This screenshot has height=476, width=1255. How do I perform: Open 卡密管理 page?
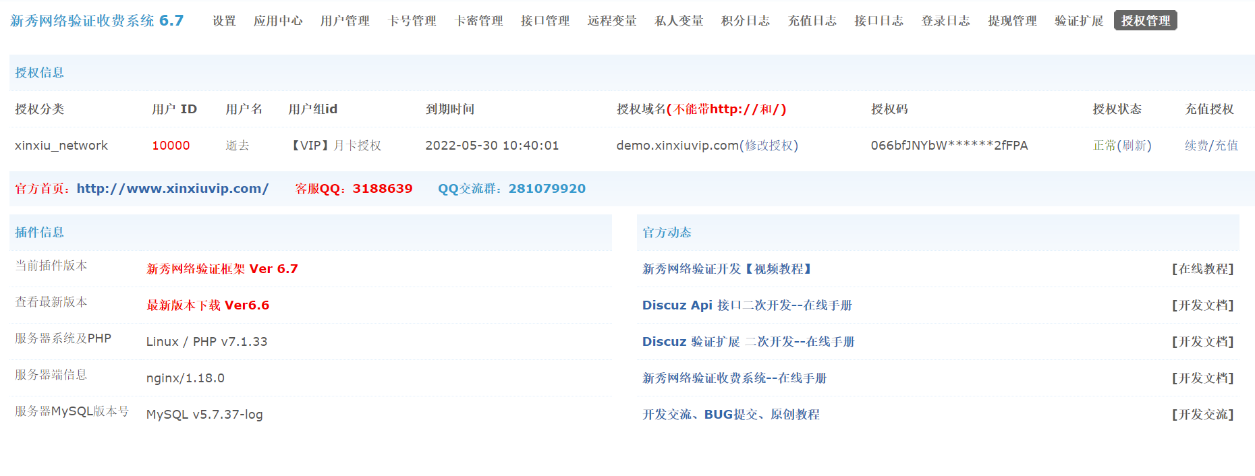(478, 21)
